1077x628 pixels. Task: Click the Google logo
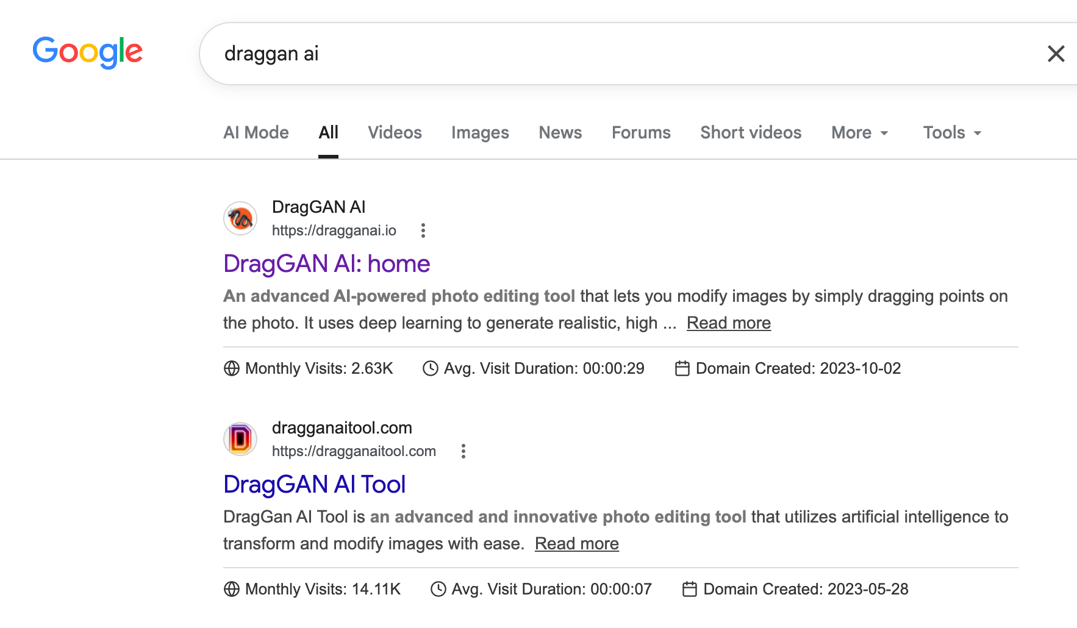click(87, 52)
